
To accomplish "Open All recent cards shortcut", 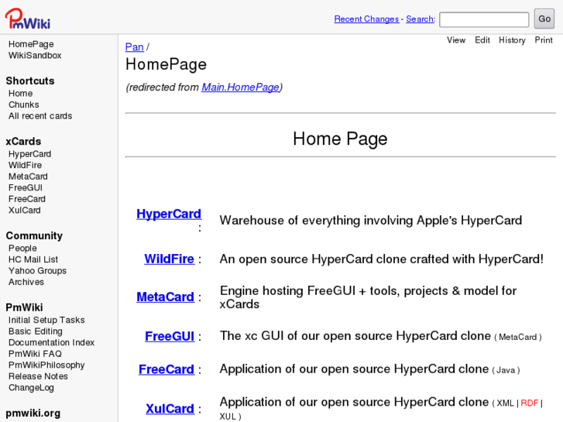I will click(x=40, y=116).
